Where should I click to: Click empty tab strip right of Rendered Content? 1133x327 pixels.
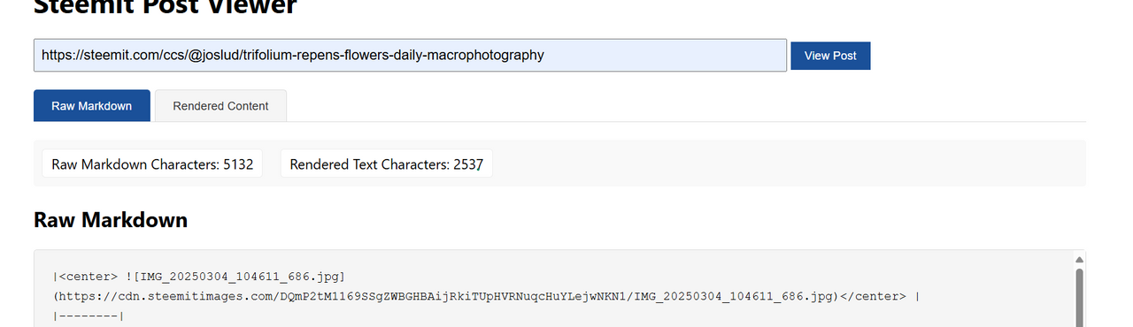[x=686, y=106]
